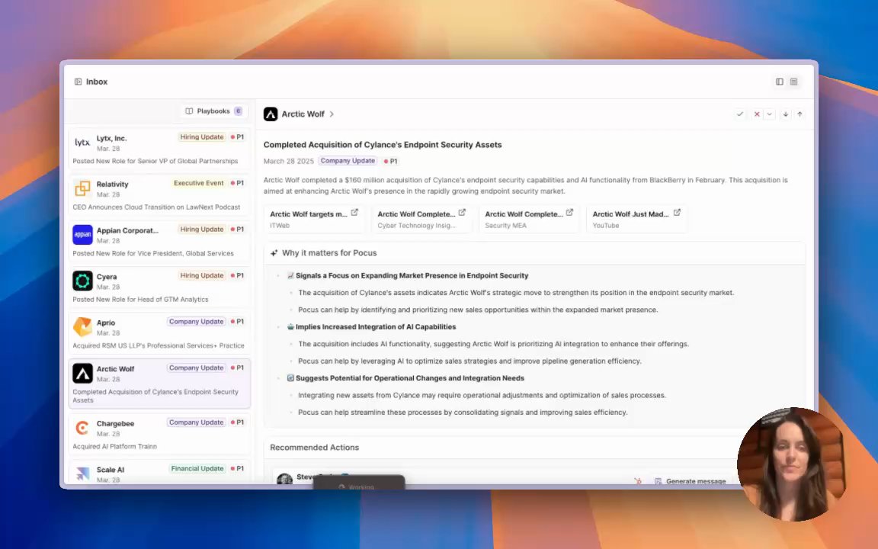The image size is (878, 549).
Task: Click Executive Event tag on Relativity item
Action: pos(198,183)
